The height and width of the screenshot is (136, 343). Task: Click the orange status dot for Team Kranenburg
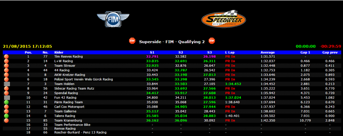(x=6, y=120)
